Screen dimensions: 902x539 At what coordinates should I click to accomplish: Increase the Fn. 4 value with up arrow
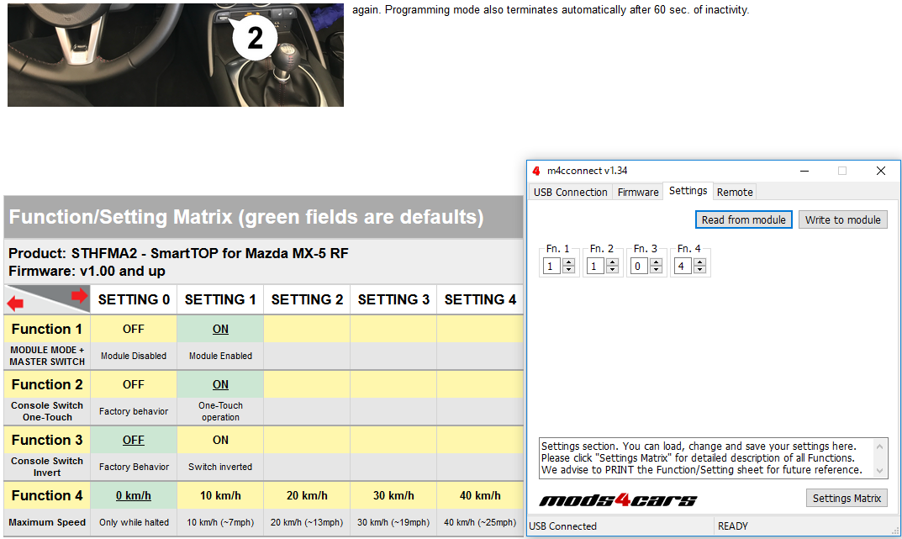pos(700,262)
